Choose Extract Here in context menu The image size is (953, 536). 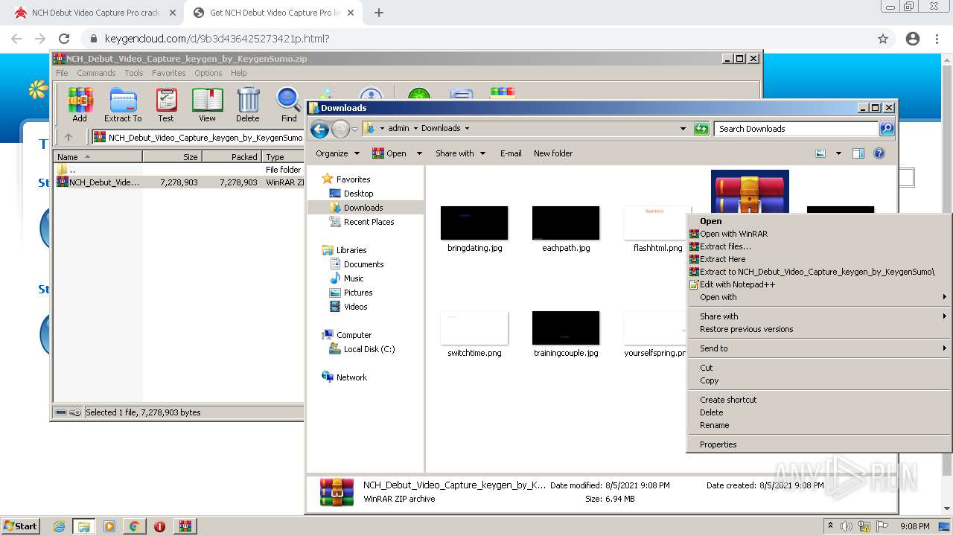click(819, 259)
